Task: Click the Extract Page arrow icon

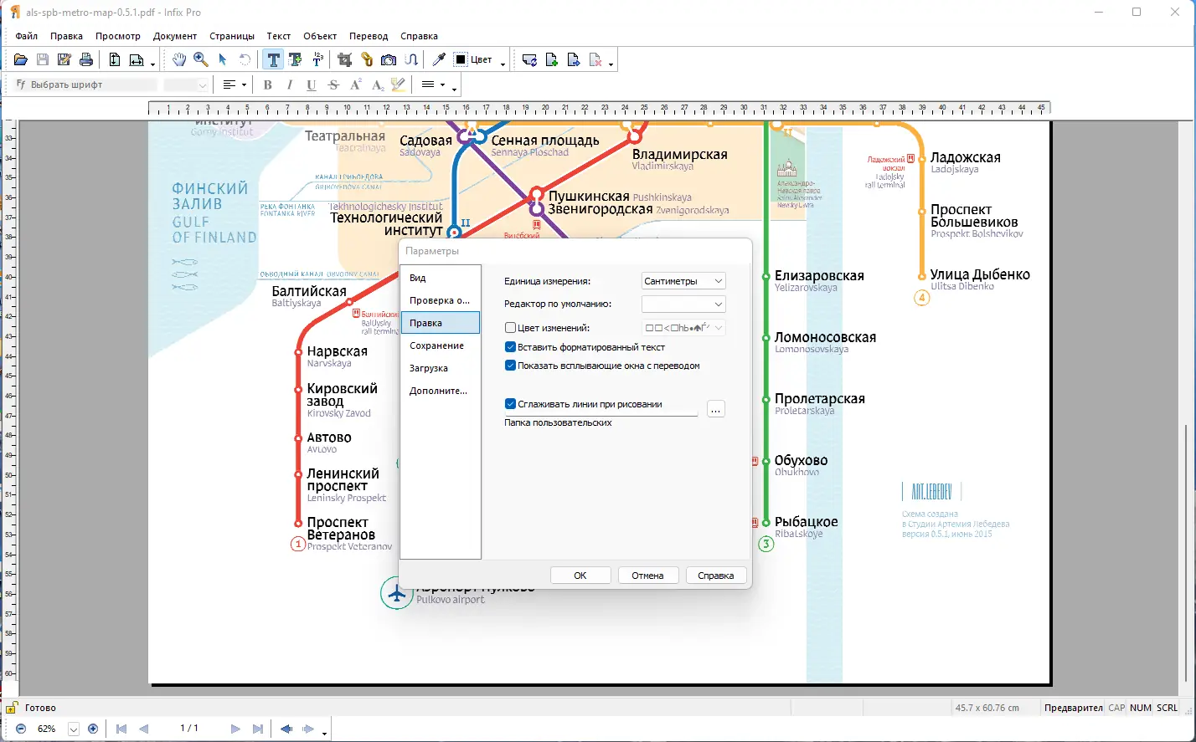Action: tap(574, 59)
